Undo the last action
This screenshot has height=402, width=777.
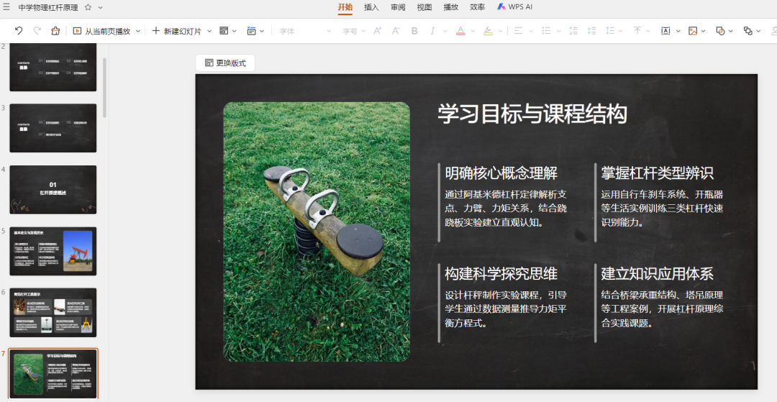(19, 31)
